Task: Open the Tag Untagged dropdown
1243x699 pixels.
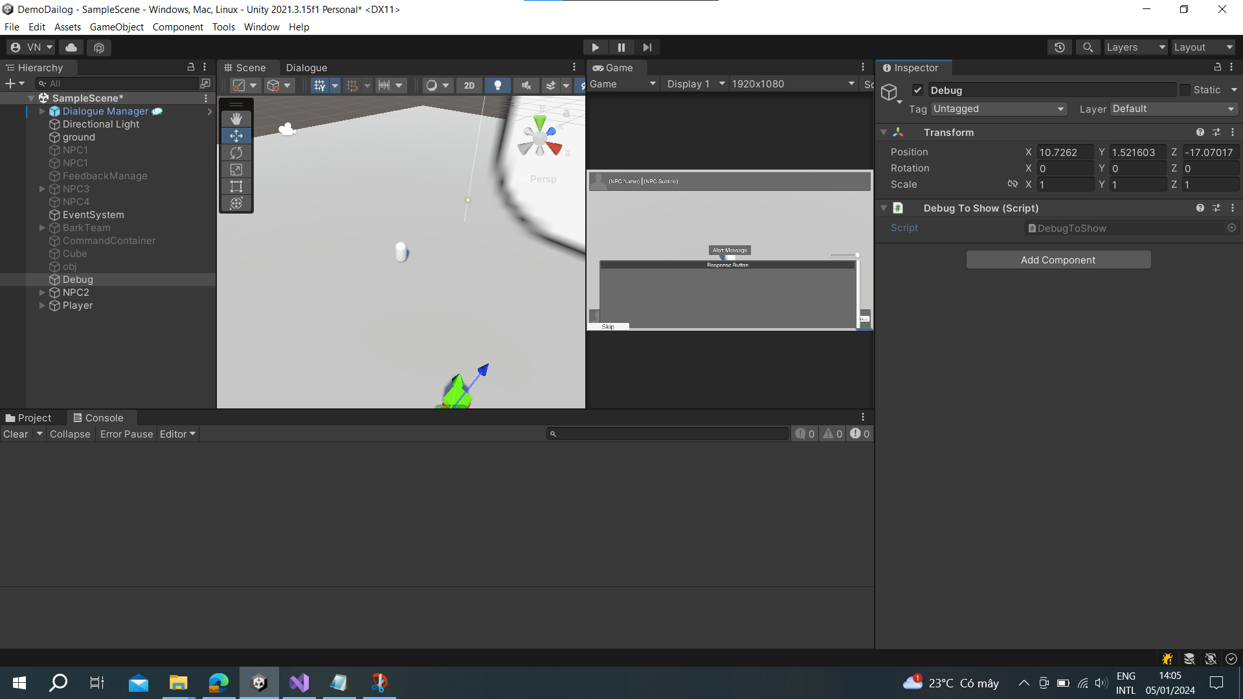Action: (999, 109)
